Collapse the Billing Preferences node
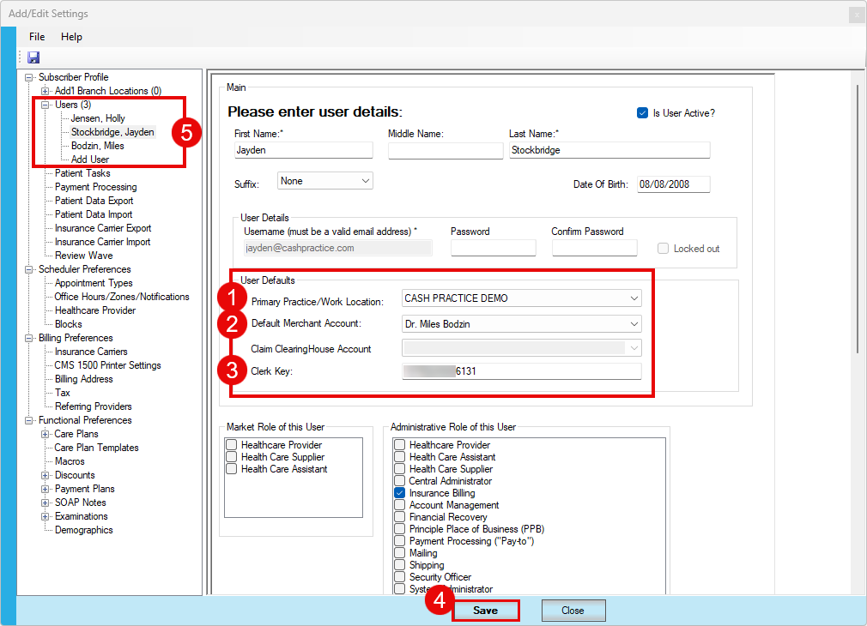867x626 pixels. [28, 338]
